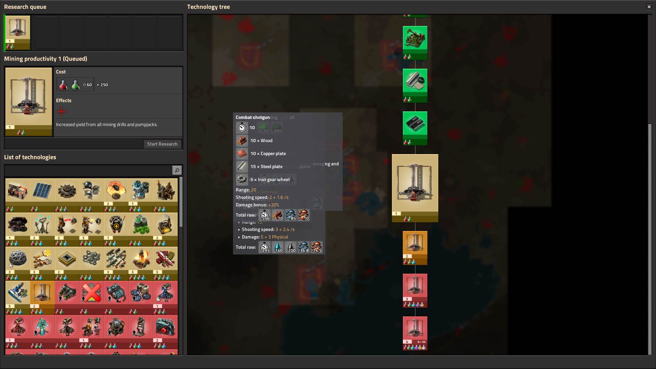Close the technology window with X

[x=649, y=6]
